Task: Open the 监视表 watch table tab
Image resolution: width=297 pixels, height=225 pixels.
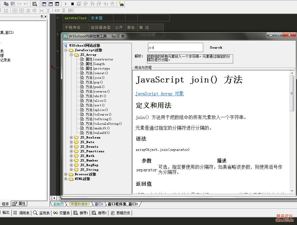Action: point(41,213)
